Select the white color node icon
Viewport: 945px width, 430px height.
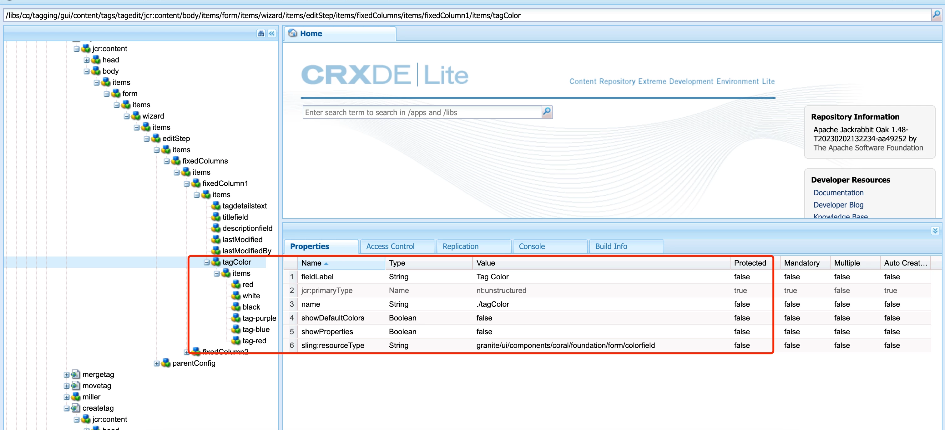pyautogui.click(x=236, y=295)
